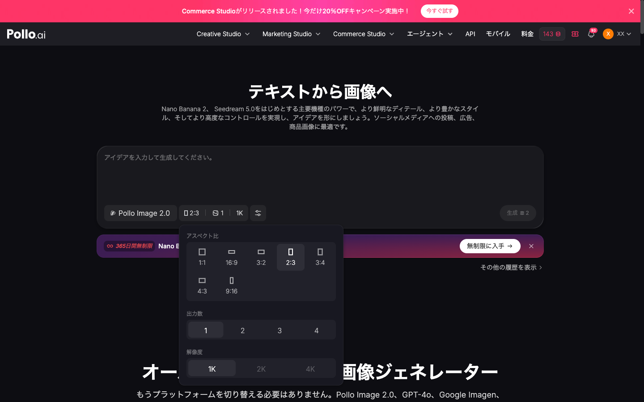Open the orange X user avatar
The image size is (644, 402).
tap(608, 34)
